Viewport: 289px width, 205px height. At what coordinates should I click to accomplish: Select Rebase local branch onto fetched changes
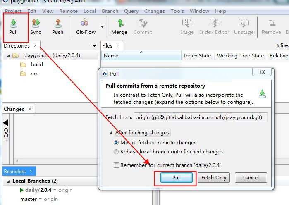117,152
